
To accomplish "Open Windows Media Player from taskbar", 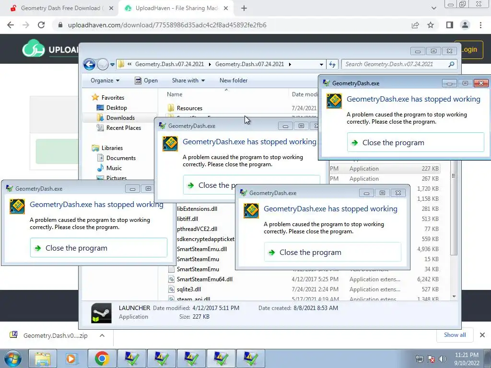I will coord(72,358).
